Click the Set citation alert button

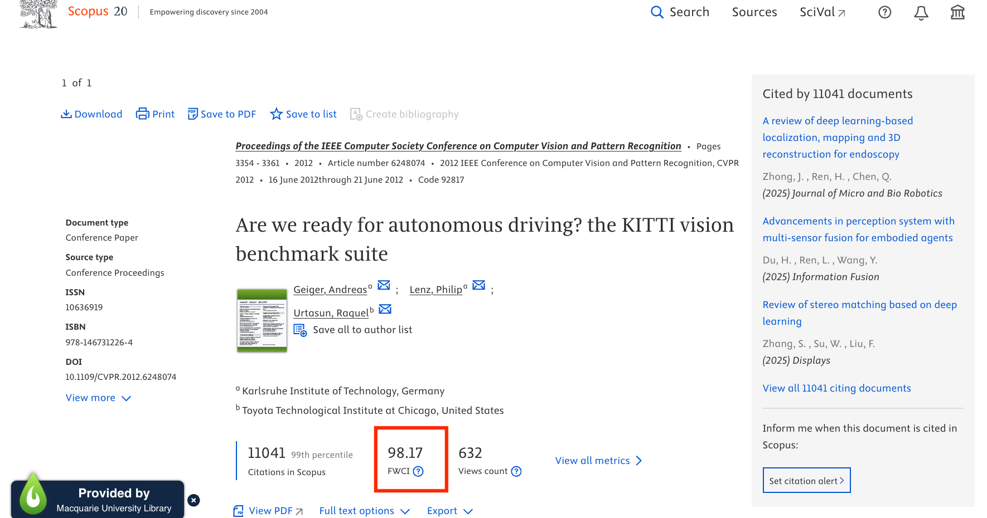coord(806,480)
